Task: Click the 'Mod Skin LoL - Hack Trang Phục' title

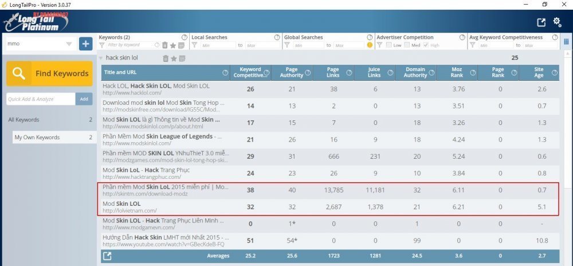Action: point(146,170)
